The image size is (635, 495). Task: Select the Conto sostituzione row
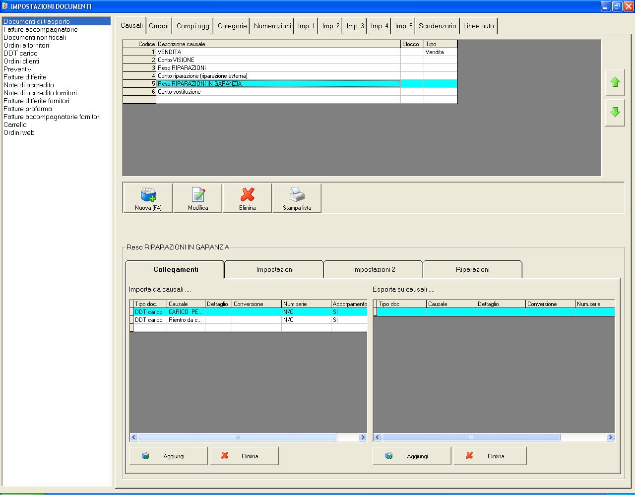(290, 92)
